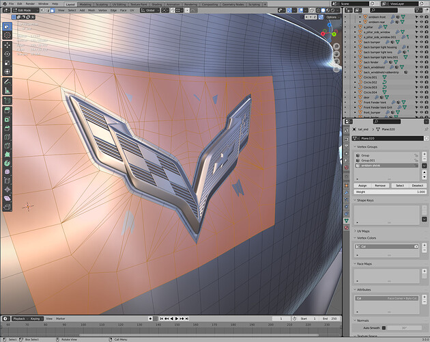Image resolution: width=430 pixels, height=342 pixels.
Task: Click the vertex group Select button
Action: click(x=400, y=185)
